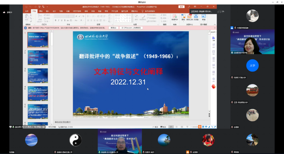The image size is (284, 154).
Task: Expand the right side panel at the top
Action: point(213,32)
